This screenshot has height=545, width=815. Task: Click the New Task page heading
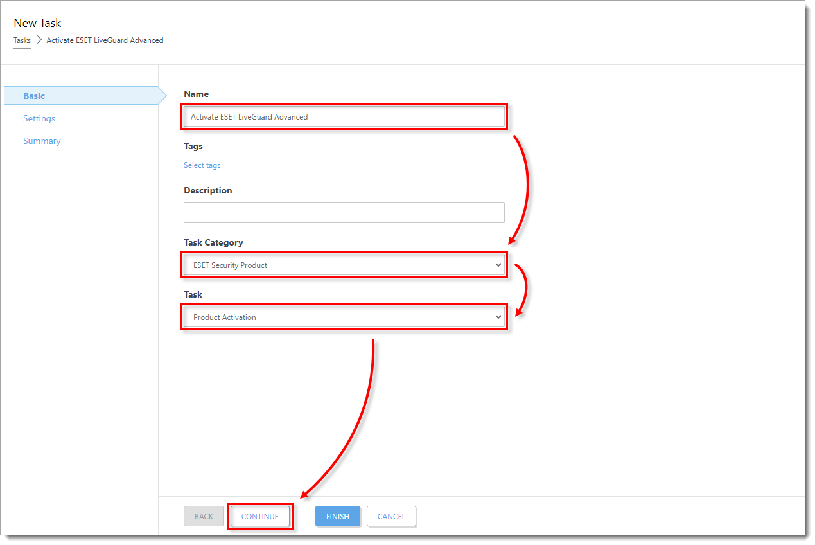[37, 23]
